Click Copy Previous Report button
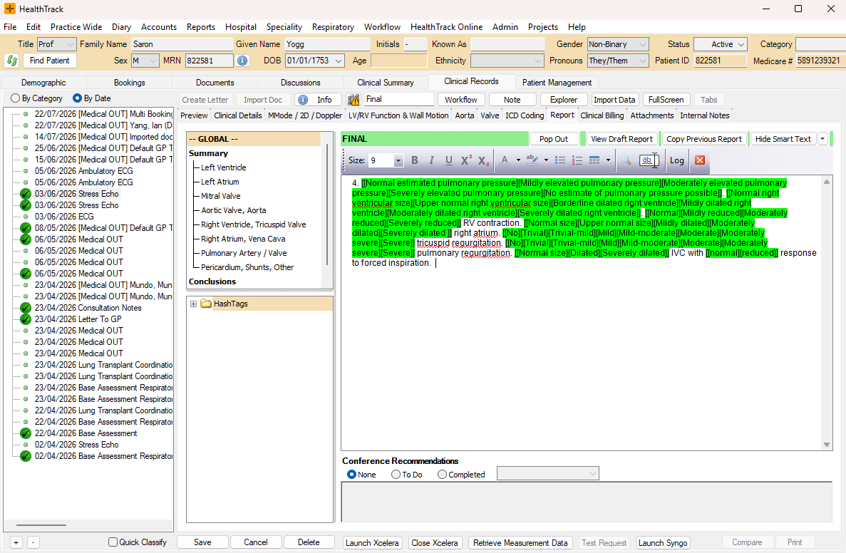846x553 pixels. (x=704, y=139)
